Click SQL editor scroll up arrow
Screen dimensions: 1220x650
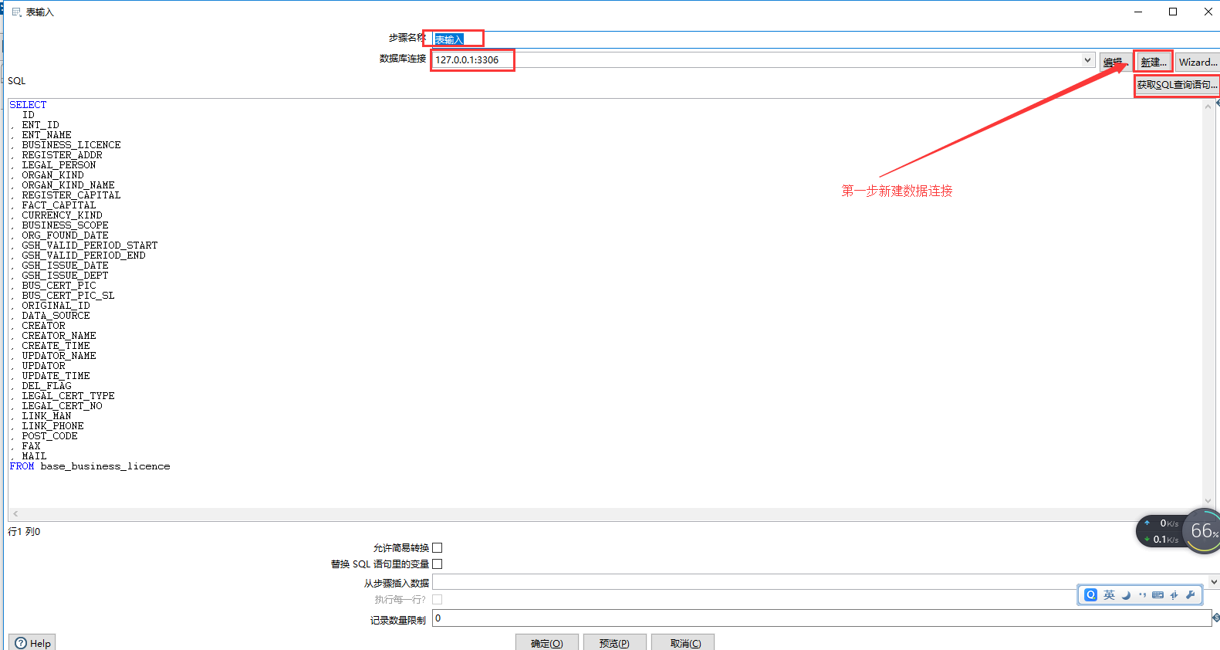[x=1208, y=107]
